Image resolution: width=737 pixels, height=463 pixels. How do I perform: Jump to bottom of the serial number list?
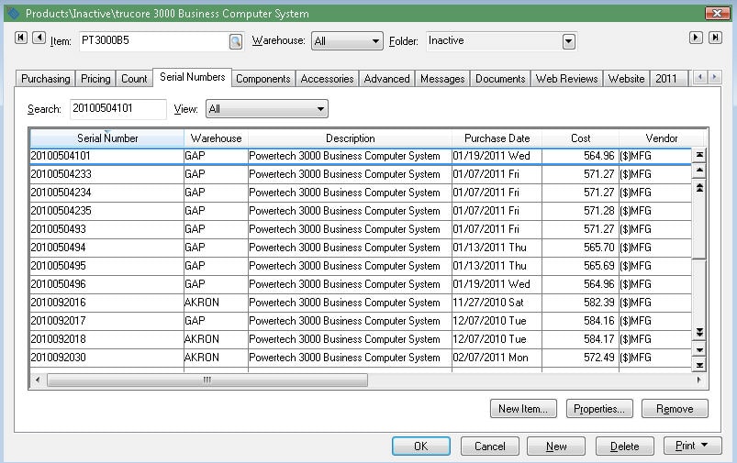[699, 365]
